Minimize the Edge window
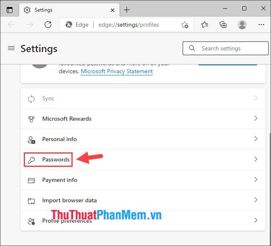Screen dimensions: 271x246 click(x=225, y=8)
